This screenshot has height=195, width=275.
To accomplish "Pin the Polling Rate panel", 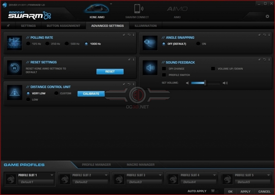I will [x=124, y=35].
